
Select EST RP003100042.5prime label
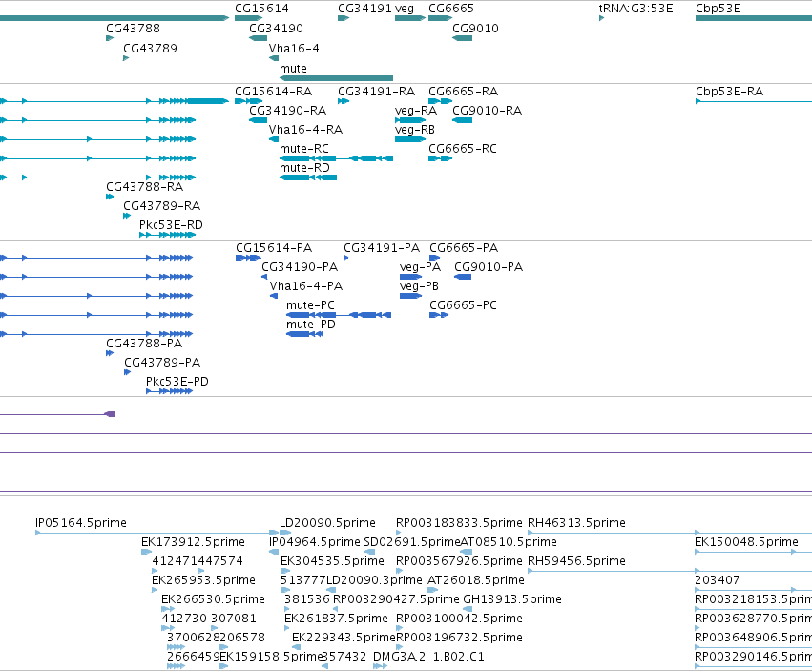459,619
